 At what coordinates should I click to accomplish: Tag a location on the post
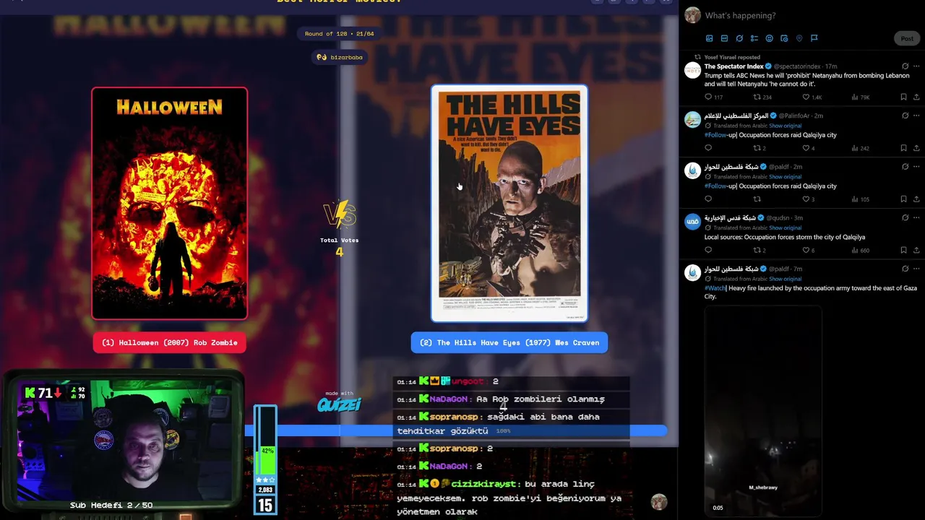coord(799,38)
